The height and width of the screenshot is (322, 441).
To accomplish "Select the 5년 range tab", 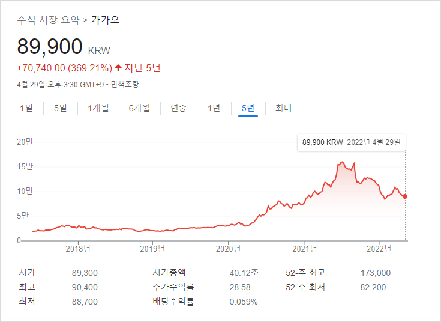I will (248, 108).
